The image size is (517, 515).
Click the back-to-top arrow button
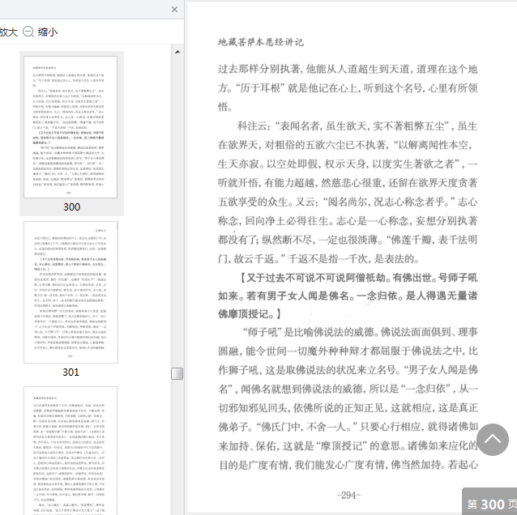pos(493,440)
